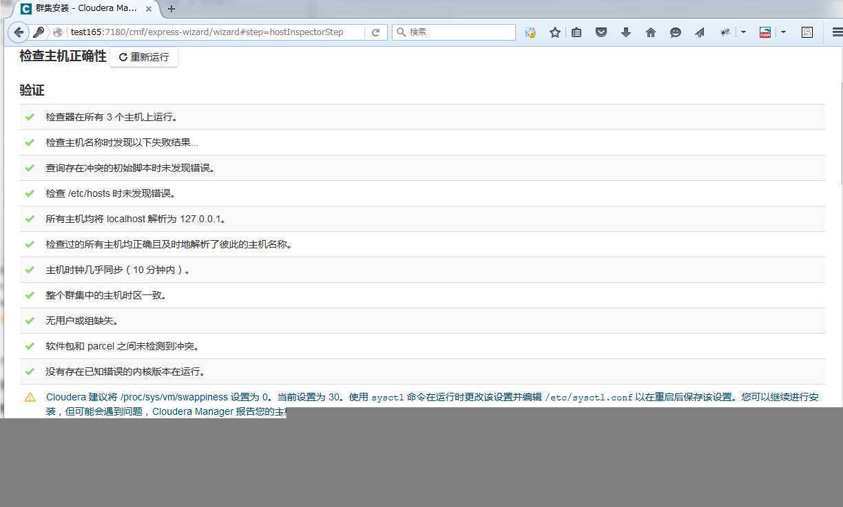
Task: Reload the page with the refresh icon
Action: pyautogui.click(x=376, y=32)
